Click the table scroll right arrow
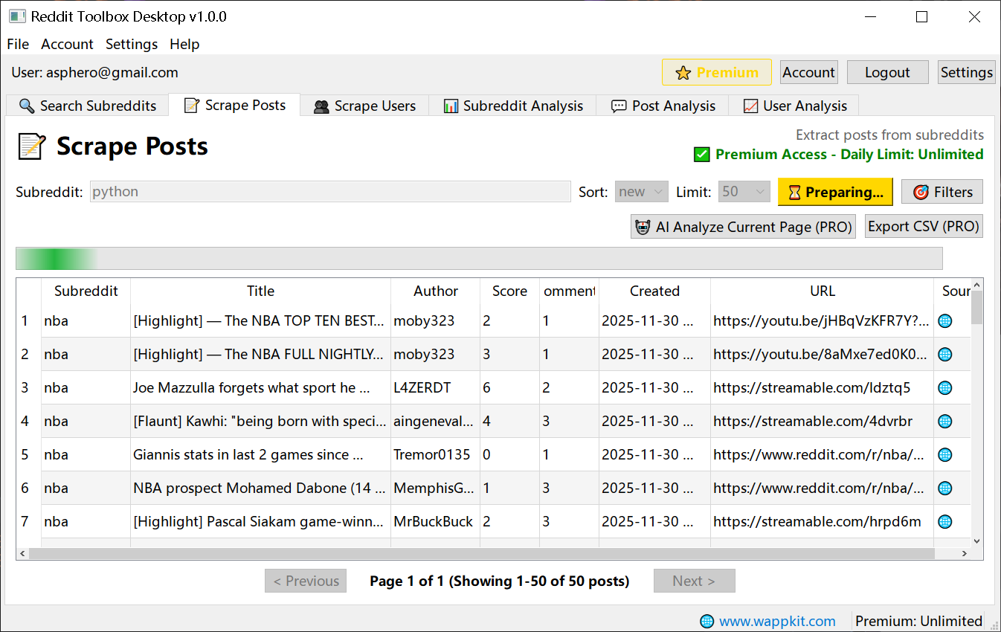This screenshot has height=632, width=1001. pos(965,554)
